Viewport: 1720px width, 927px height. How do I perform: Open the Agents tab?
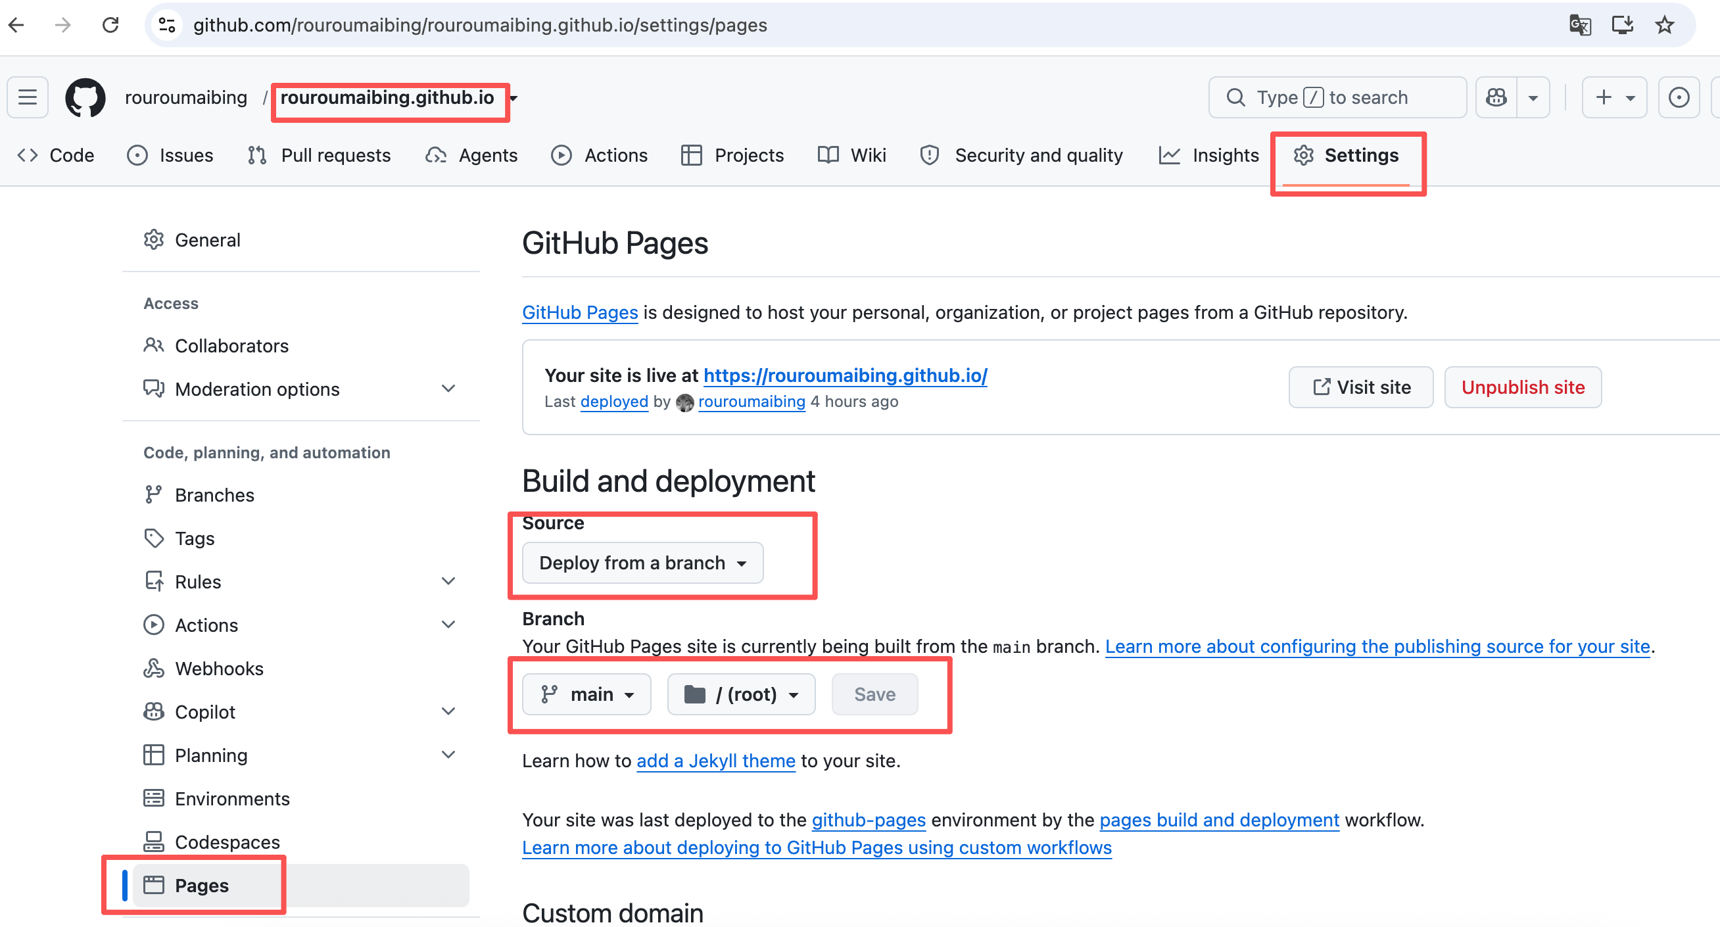(471, 155)
